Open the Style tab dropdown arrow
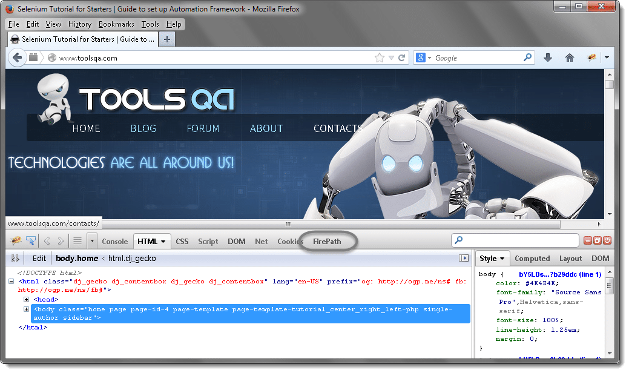 click(502, 259)
